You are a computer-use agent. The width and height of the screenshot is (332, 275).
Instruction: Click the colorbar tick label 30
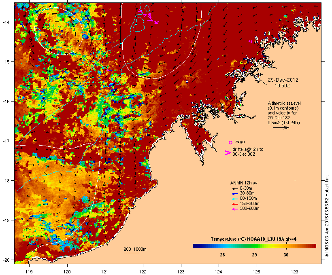coord(286,255)
